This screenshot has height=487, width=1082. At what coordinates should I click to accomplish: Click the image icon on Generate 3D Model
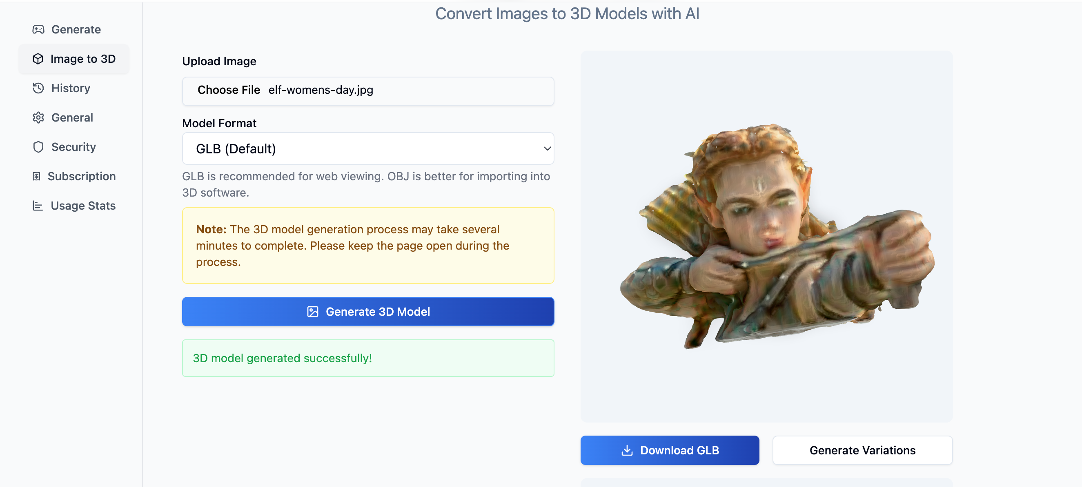click(x=312, y=312)
